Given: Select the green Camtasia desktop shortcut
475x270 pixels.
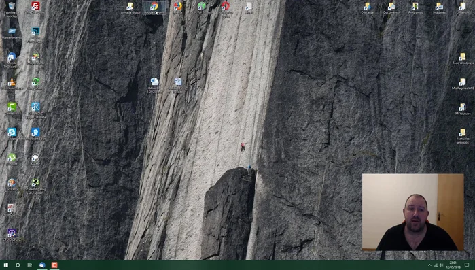Looking at the screenshot, I should 12,109.
